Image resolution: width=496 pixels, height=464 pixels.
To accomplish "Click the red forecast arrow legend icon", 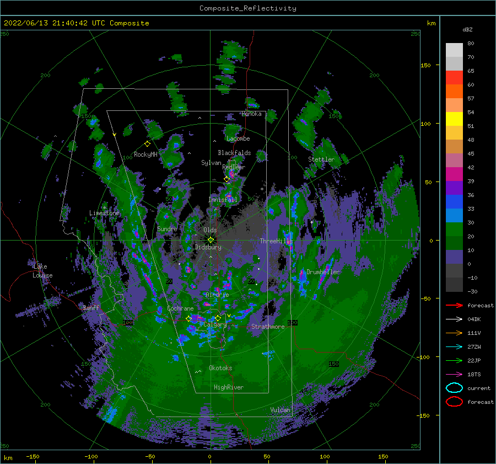I will click(x=454, y=305).
